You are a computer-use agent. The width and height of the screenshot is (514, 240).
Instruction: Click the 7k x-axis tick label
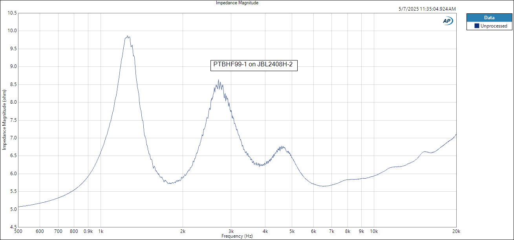pyautogui.click(x=332, y=231)
